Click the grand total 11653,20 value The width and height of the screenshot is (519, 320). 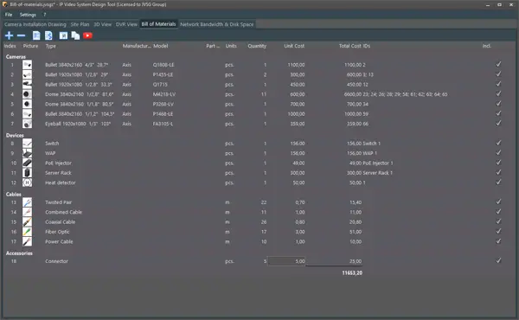click(x=352, y=273)
